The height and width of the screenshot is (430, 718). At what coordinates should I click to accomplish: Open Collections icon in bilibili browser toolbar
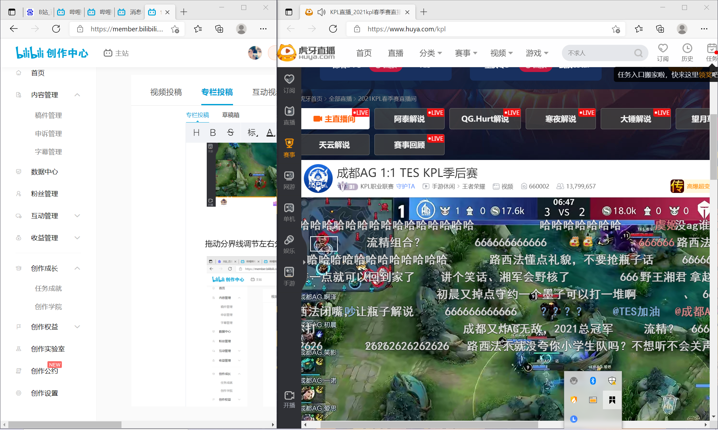219,29
